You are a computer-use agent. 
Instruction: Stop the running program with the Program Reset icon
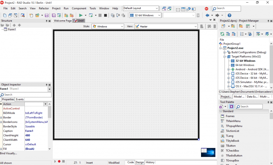[105, 15]
